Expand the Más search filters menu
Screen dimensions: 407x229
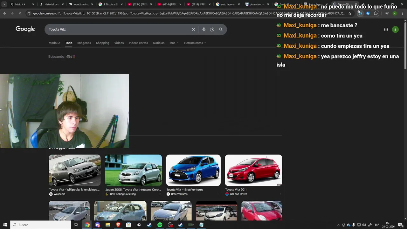174,43
